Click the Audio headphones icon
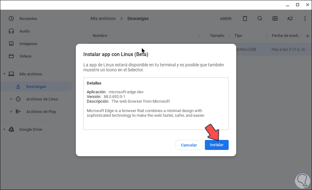Viewport: 312px width, 190px height. point(11,31)
